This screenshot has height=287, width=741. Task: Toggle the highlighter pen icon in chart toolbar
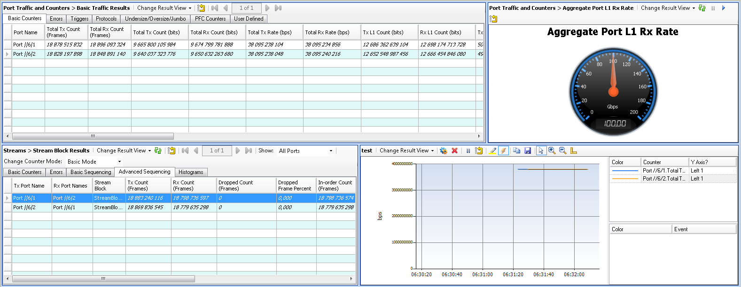coord(492,151)
